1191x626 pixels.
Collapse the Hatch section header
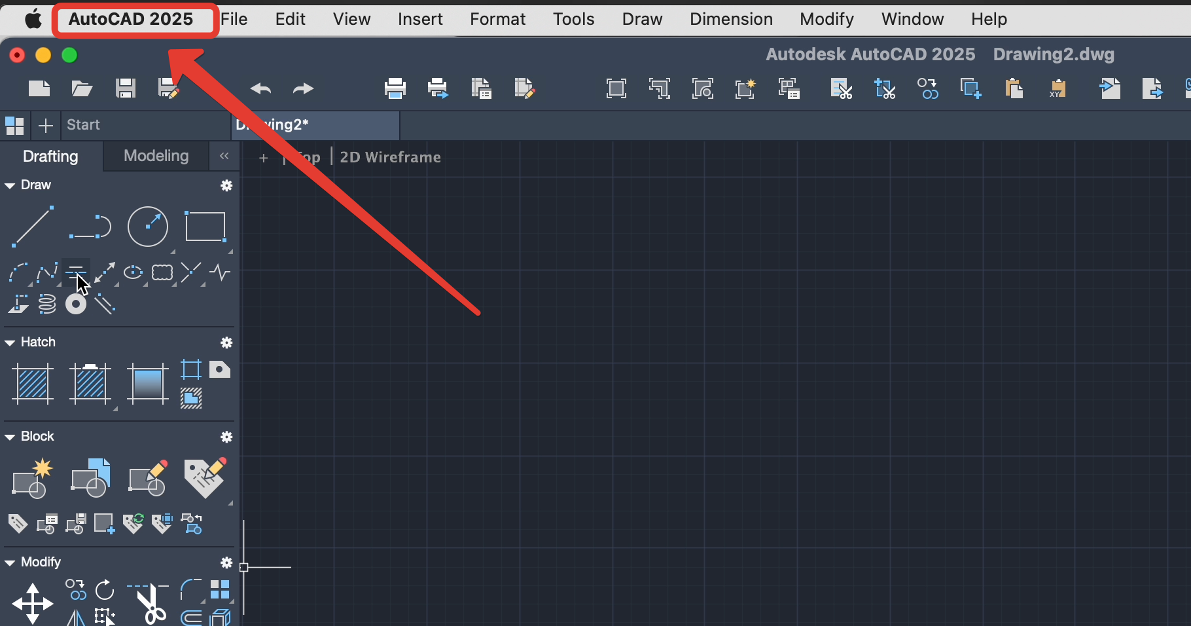9,342
